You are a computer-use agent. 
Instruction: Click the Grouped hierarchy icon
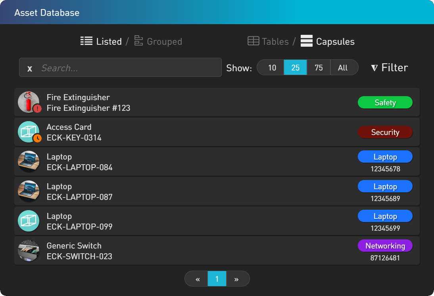(x=138, y=41)
